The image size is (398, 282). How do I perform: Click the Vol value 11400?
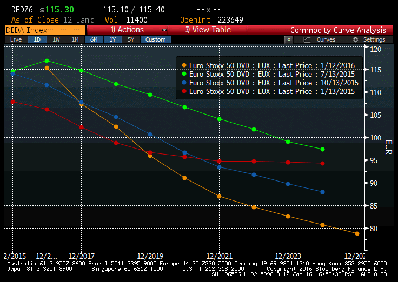coord(137,20)
